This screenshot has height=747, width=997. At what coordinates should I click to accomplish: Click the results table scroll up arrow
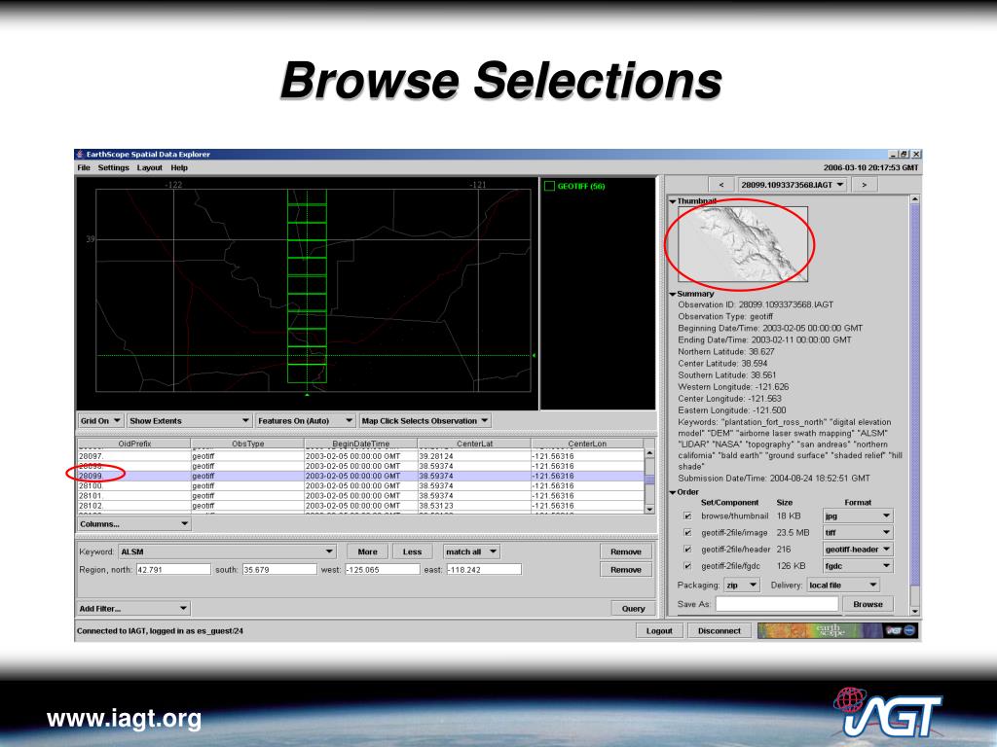coord(649,453)
